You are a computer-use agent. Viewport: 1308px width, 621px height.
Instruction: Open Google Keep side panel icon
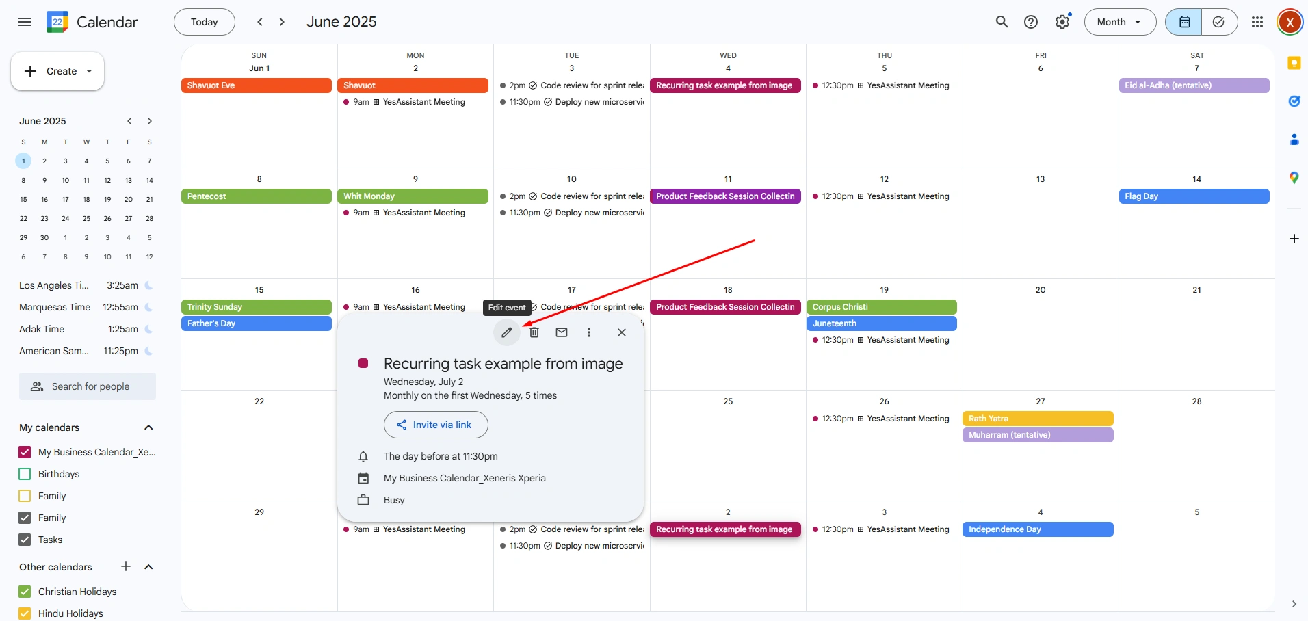tap(1294, 63)
